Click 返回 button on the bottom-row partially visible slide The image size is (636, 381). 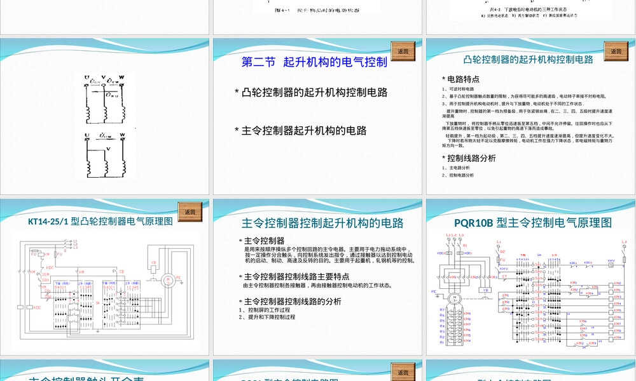pos(403,371)
